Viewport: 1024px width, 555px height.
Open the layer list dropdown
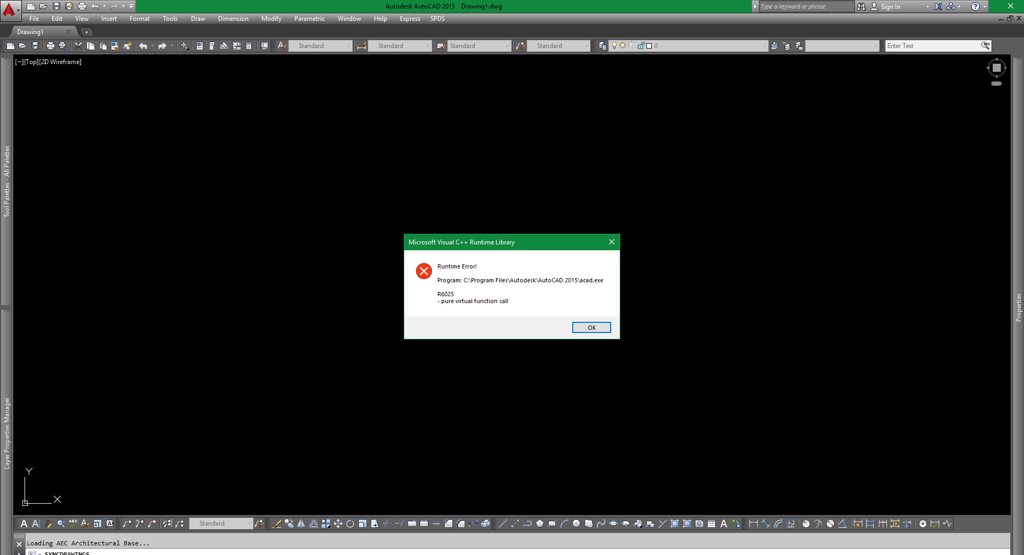(x=764, y=46)
